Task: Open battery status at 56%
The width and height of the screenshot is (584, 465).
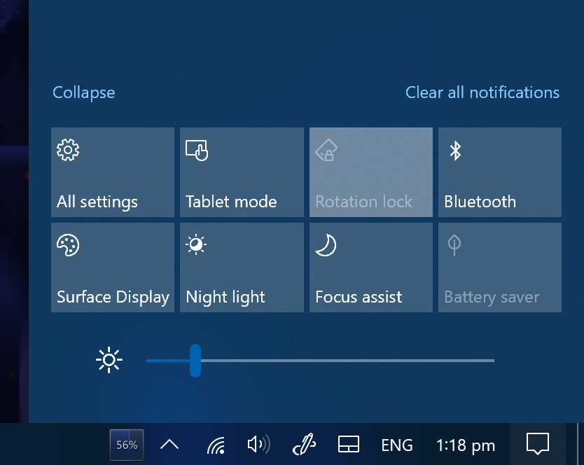Action: 127,445
